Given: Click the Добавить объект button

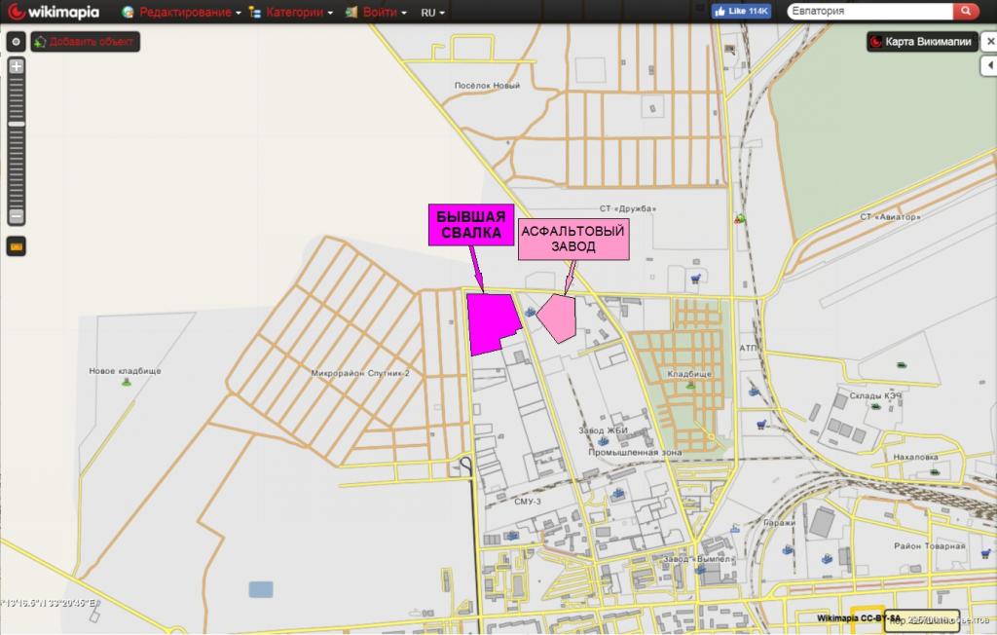Looking at the screenshot, I should pos(86,42).
